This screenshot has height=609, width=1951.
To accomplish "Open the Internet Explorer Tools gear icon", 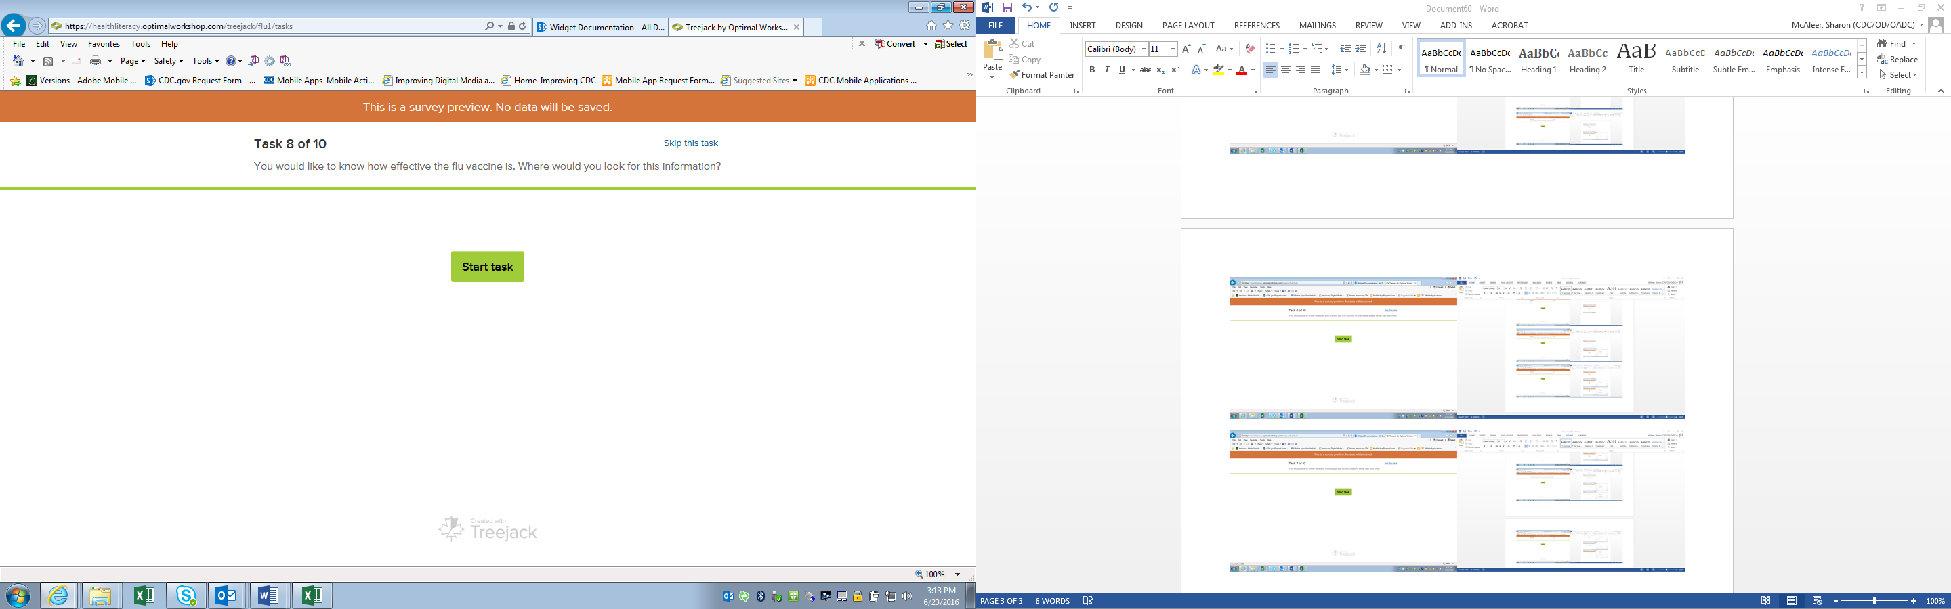I will 965,26.
